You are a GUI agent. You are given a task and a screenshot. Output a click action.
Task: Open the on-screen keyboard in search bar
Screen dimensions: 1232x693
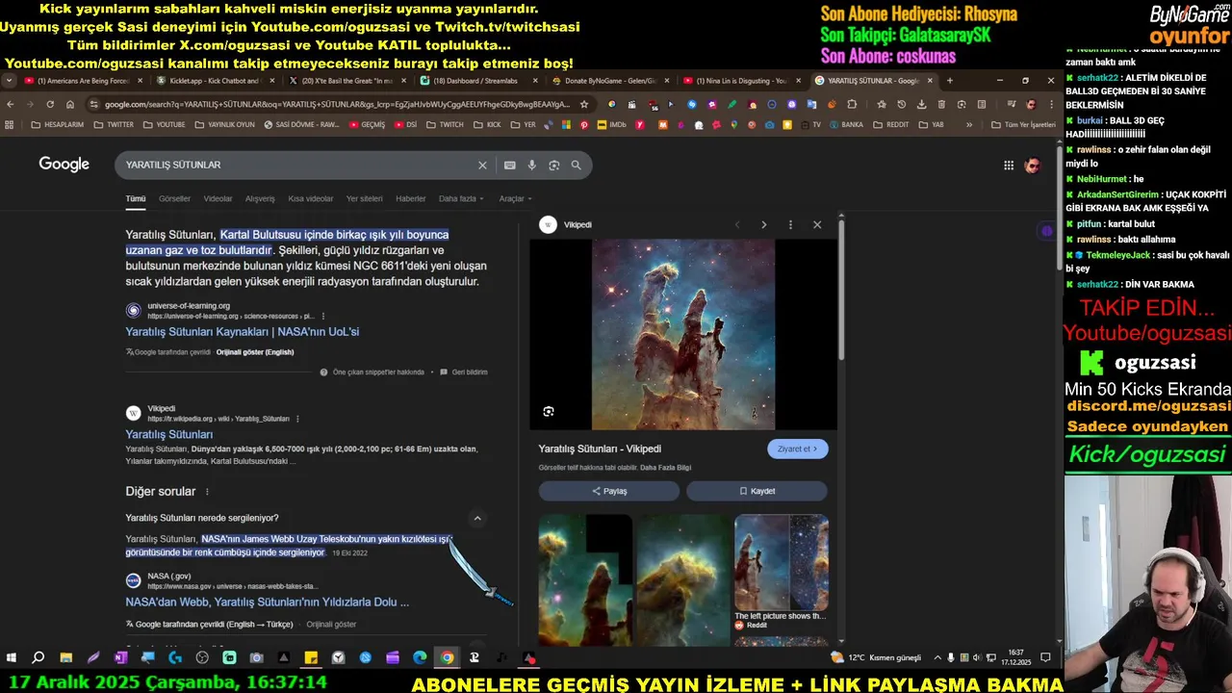click(x=509, y=166)
